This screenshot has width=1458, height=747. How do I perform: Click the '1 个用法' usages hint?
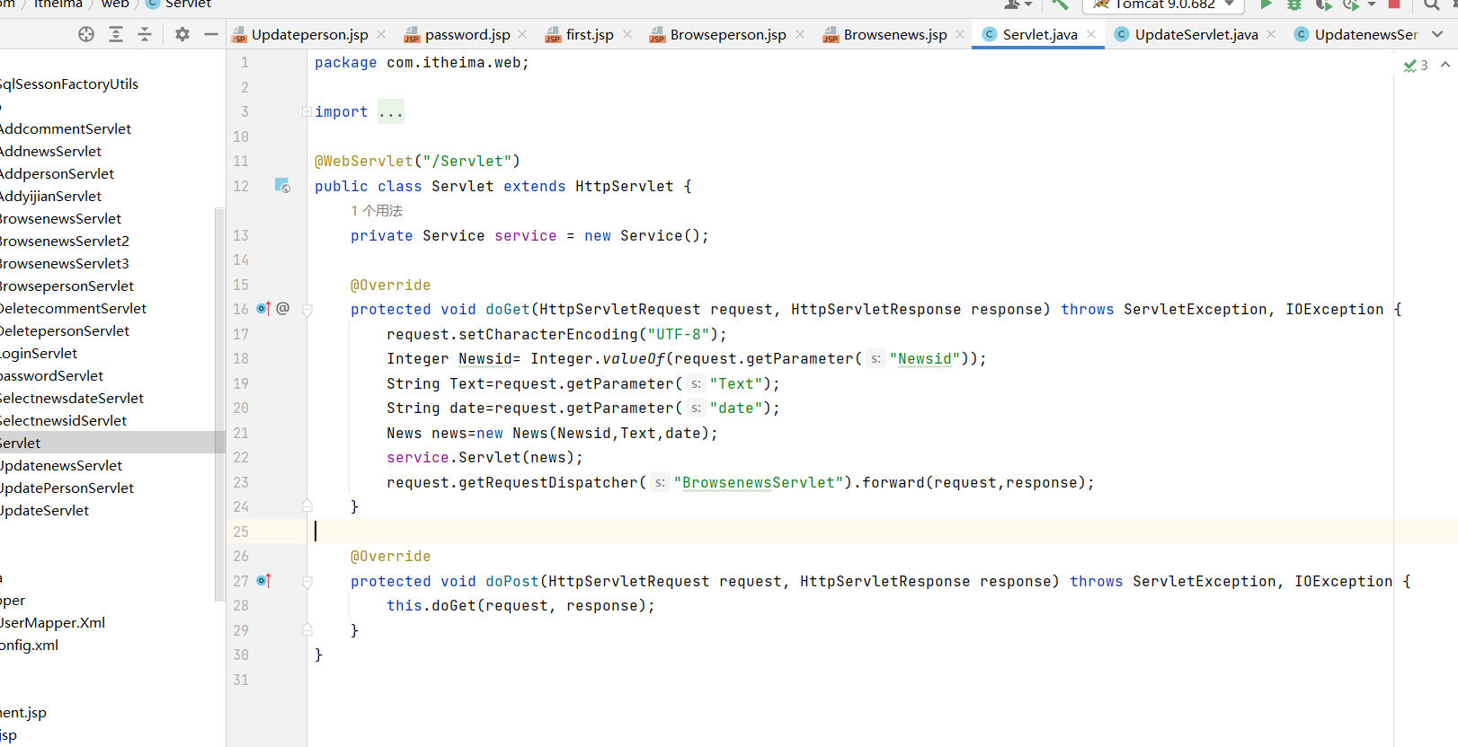pos(377,211)
